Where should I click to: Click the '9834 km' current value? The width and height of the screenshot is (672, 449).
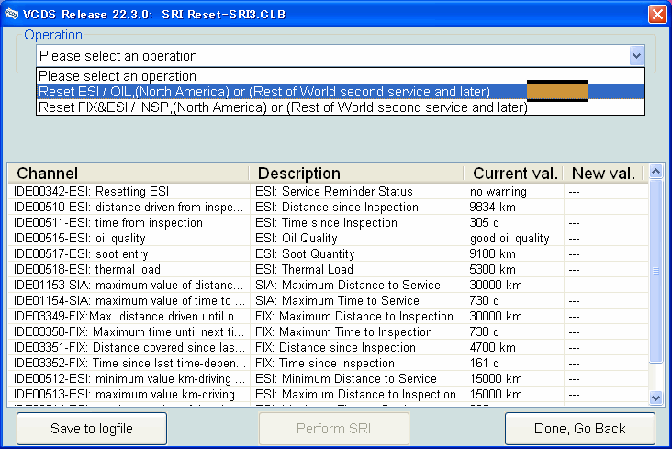pos(492,208)
